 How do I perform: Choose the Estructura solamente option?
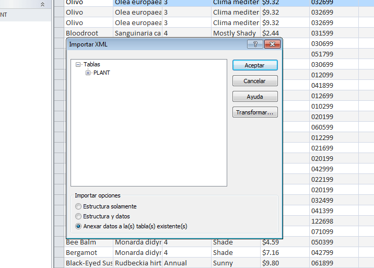pos(79,206)
